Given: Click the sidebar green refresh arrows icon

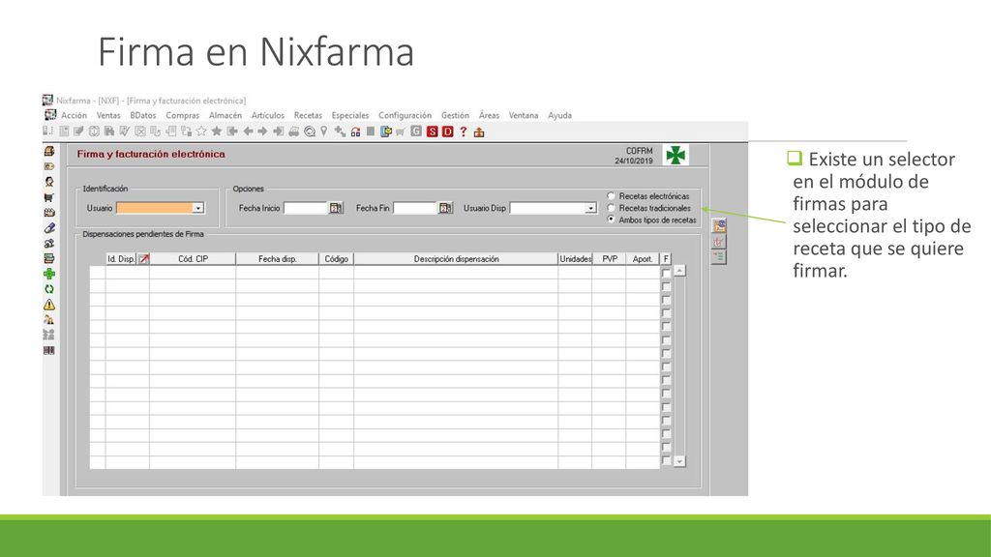Looking at the screenshot, I should coord(49,289).
